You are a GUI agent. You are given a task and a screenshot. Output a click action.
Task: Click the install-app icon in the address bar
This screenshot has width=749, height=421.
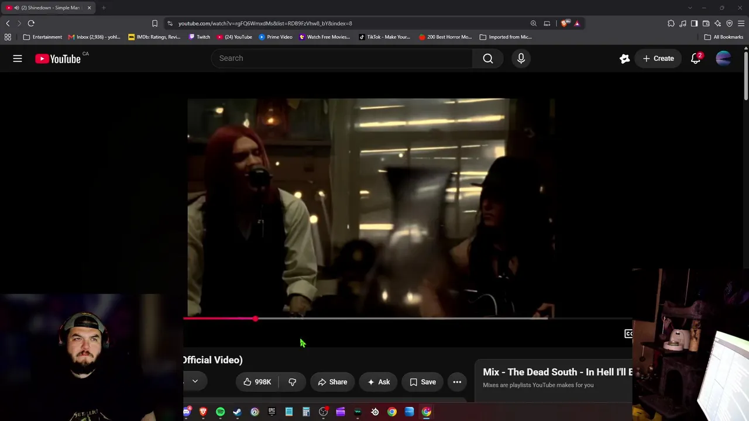(547, 23)
